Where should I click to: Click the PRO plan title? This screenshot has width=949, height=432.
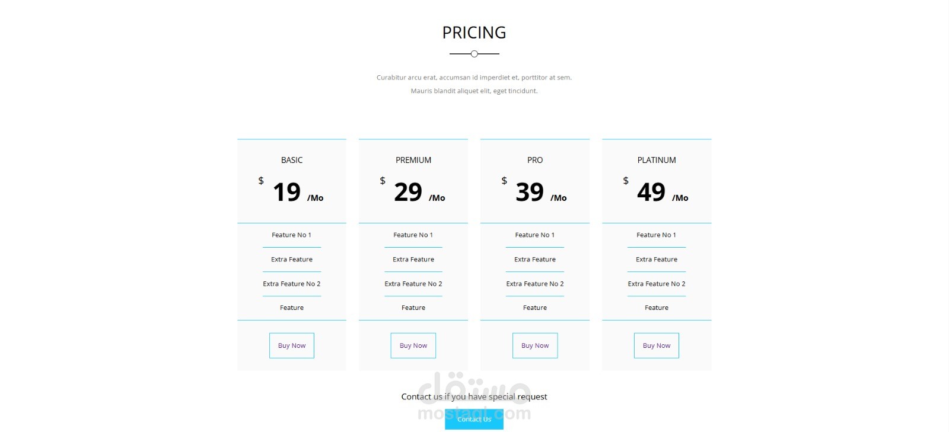535,160
